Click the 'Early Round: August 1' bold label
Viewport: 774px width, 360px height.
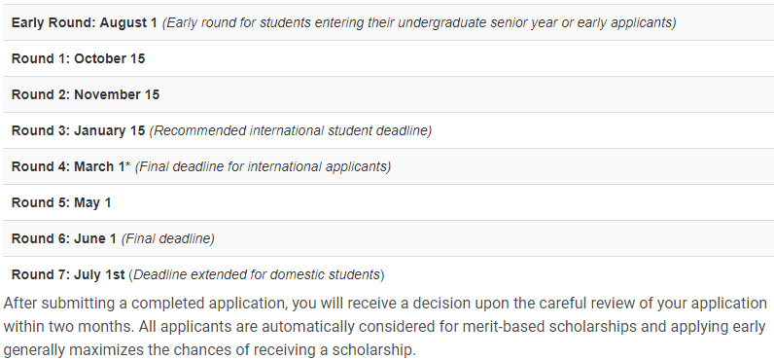(x=85, y=22)
